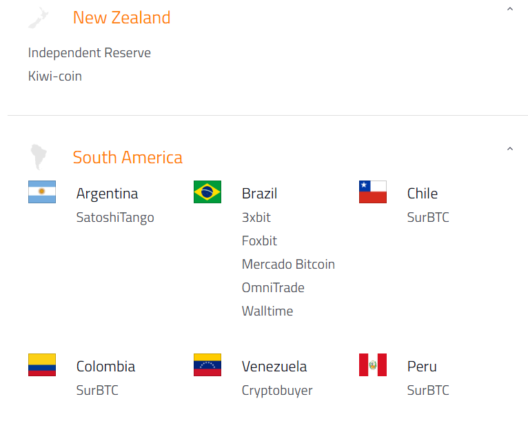The height and width of the screenshot is (421, 528).
Task: Open the SurBTC link under Chile
Action: pos(428,218)
